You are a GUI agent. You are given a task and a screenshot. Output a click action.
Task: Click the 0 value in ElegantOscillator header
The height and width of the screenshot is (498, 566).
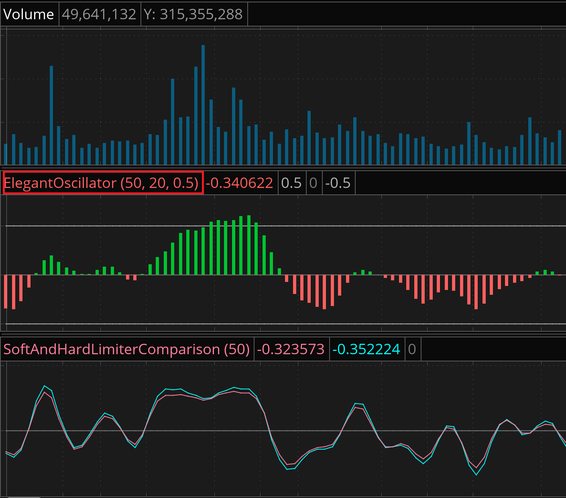pyautogui.click(x=314, y=183)
